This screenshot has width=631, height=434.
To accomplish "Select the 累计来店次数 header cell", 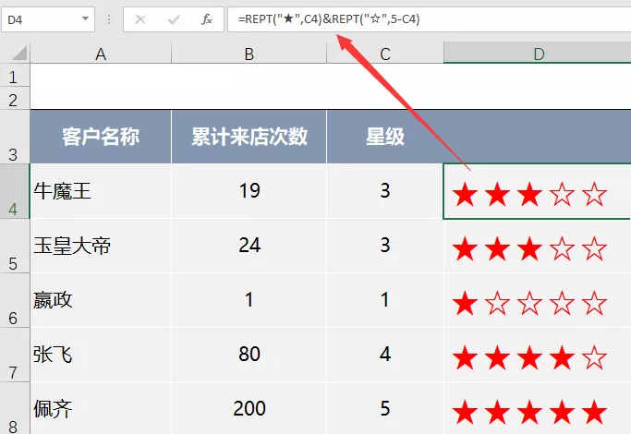I will coord(249,138).
